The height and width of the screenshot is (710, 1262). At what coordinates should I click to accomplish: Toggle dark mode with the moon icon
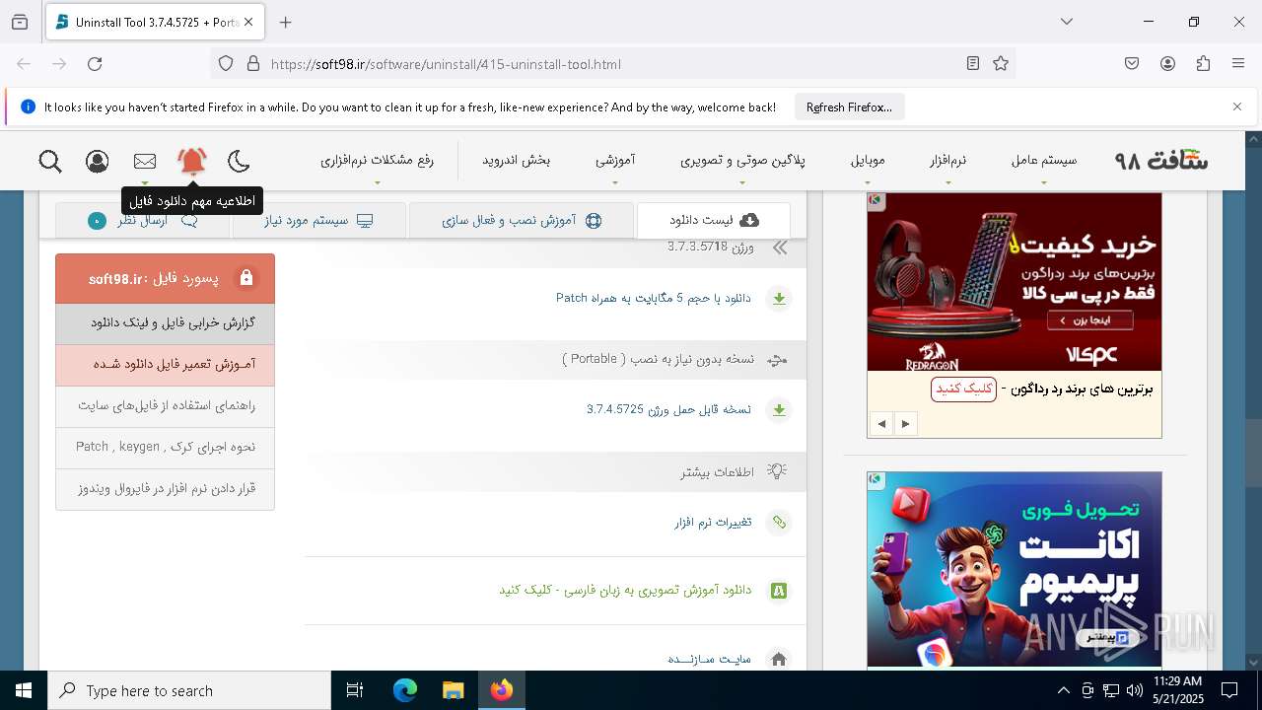pos(239,161)
